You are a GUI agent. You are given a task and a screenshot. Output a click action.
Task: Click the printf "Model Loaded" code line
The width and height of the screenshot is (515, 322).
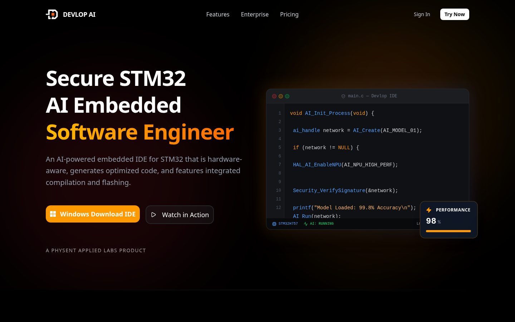tap(354, 208)
